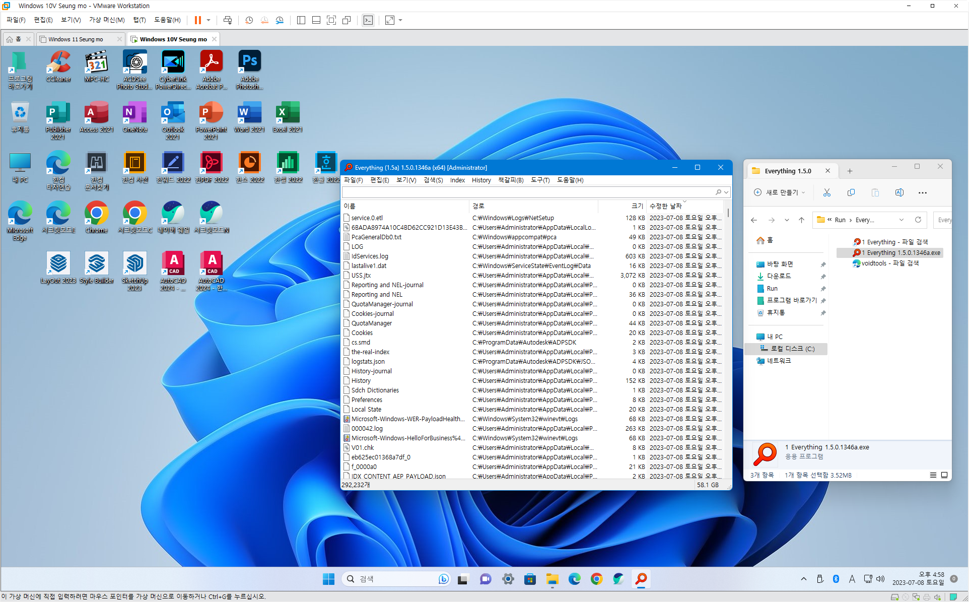Click the VMware pause virtual machine icon
969x602 pixels.
(x=197, y=20)
